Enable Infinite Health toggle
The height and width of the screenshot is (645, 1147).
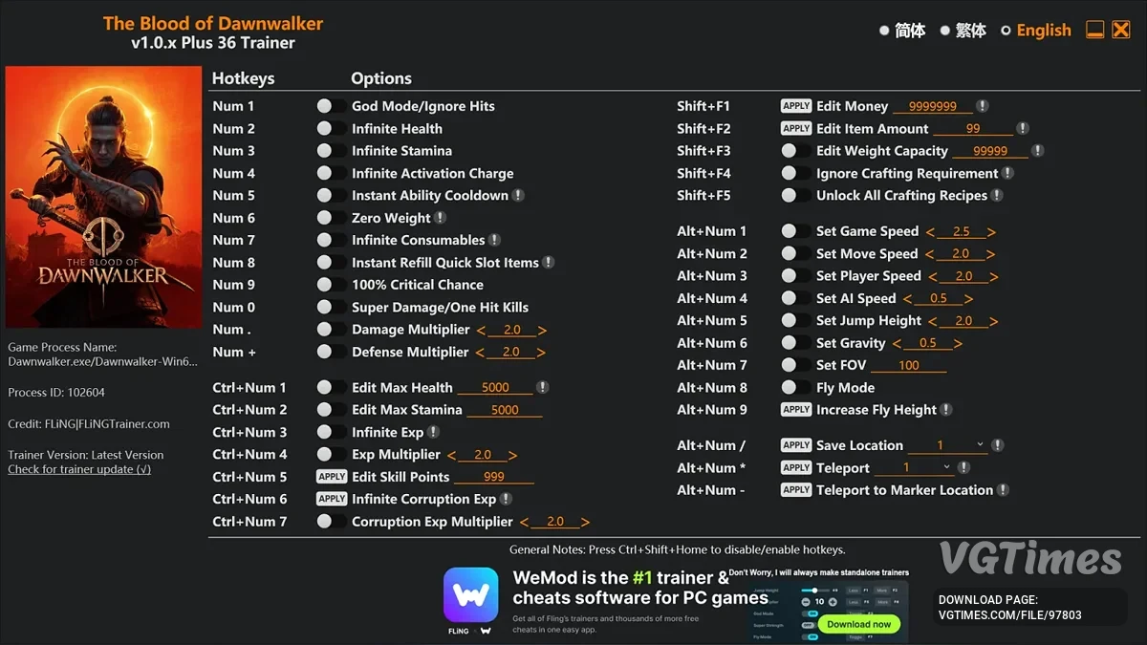tap(332, 128)
